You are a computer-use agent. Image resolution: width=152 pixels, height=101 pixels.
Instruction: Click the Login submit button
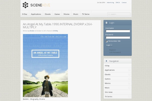pyautogui.click(x=109, y=45)
